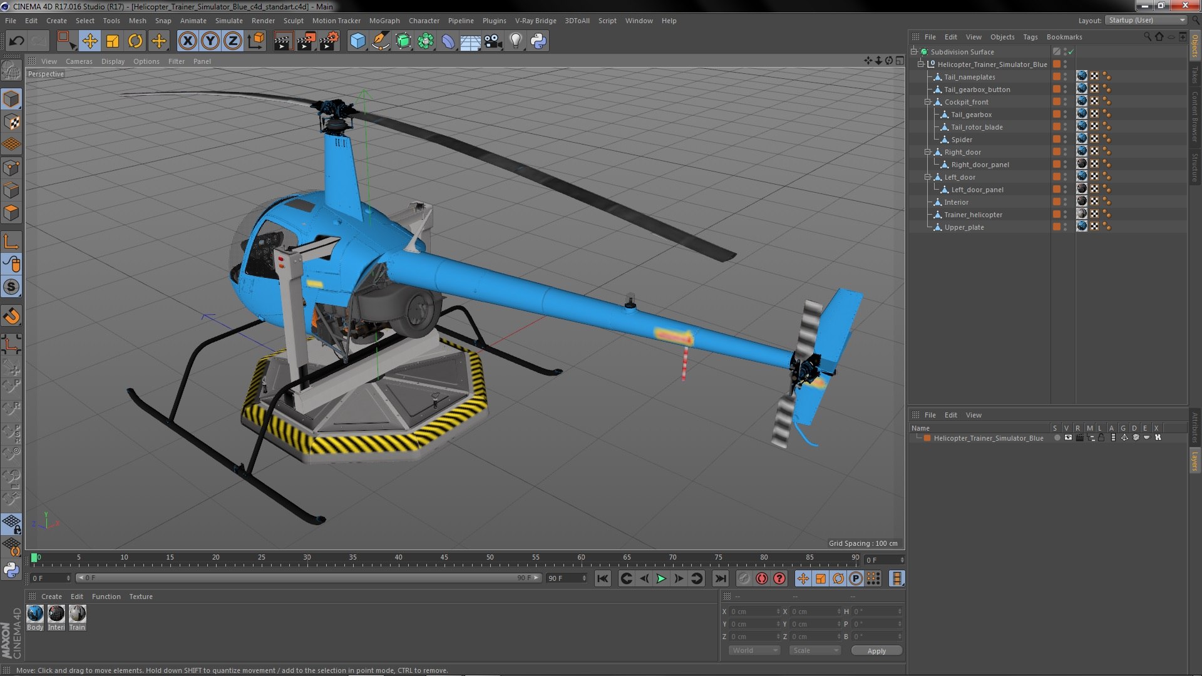
Task: Toggle the Y axis lock
Action: click(x=210, y=41)
